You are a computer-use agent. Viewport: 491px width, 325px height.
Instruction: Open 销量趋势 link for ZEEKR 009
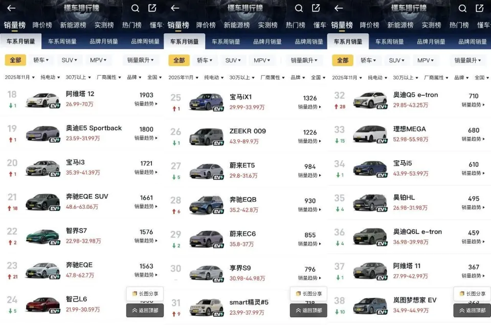[310, 141]
